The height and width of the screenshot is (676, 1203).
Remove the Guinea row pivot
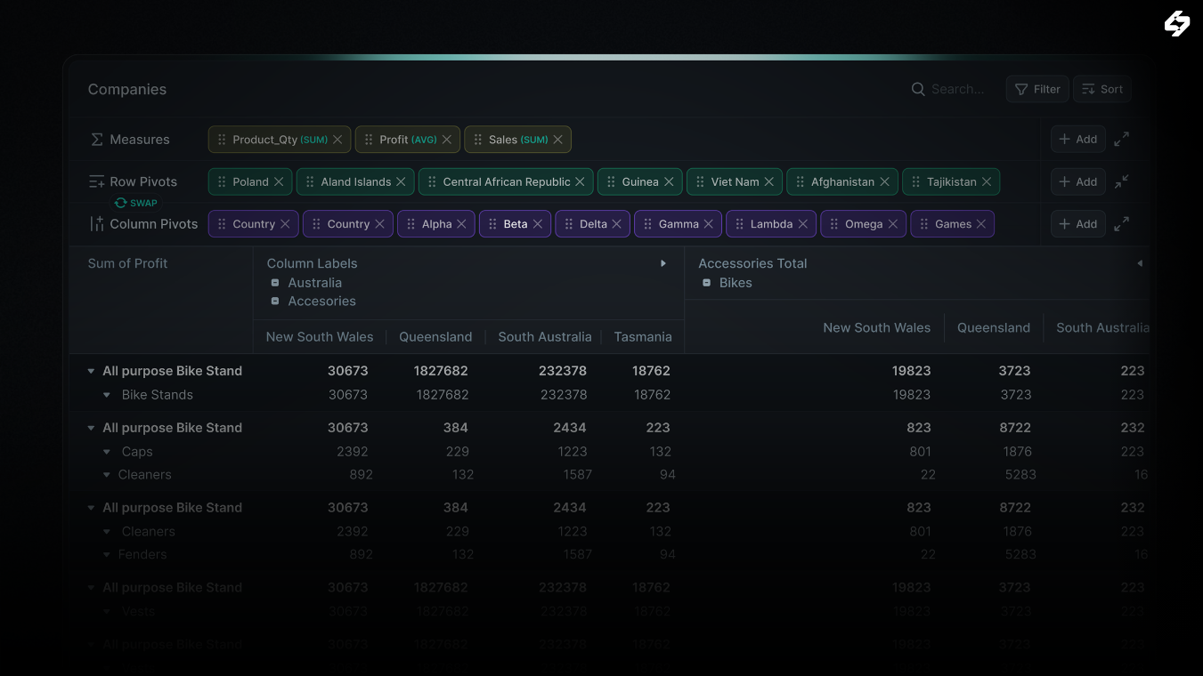(x=669, y=181)
